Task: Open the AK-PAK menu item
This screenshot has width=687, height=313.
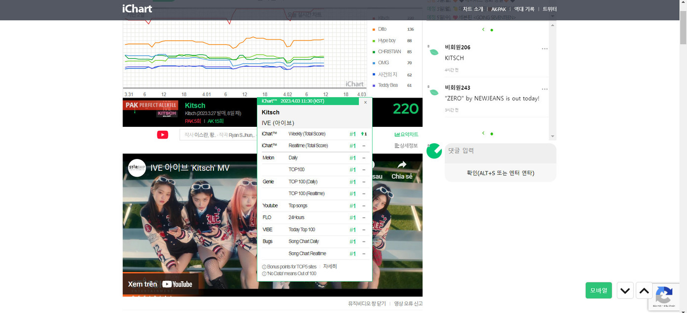Action: (498, 9)
